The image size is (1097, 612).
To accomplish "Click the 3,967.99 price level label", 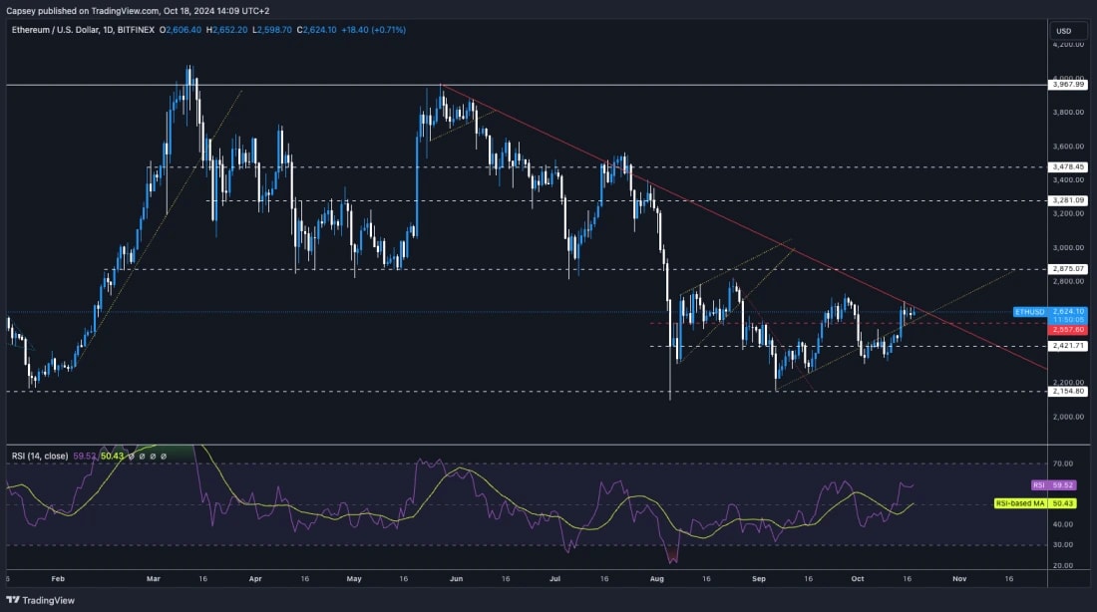I will pos(1065,85).
